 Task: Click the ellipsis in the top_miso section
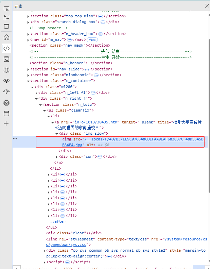click(x=101, y=16)
